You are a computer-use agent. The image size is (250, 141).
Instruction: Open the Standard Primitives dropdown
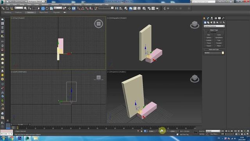[214, 26]
